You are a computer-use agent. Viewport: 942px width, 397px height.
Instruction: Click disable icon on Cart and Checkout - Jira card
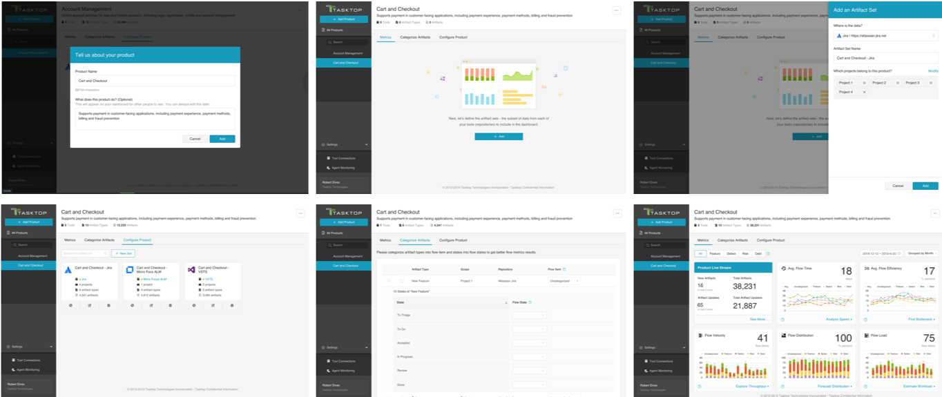coord(70,305)
